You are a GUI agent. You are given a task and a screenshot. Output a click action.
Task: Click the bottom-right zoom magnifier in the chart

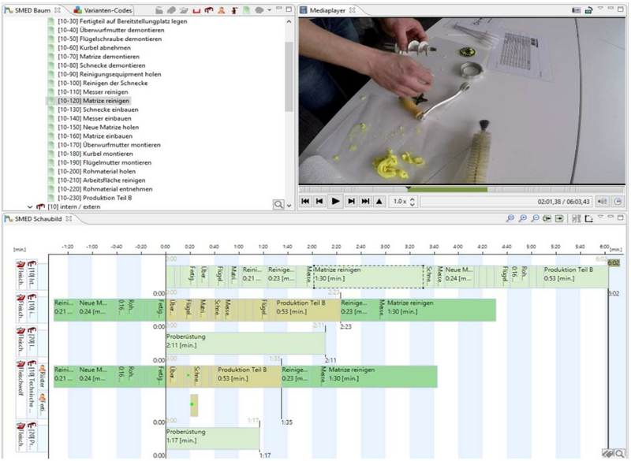click(621, 453)
